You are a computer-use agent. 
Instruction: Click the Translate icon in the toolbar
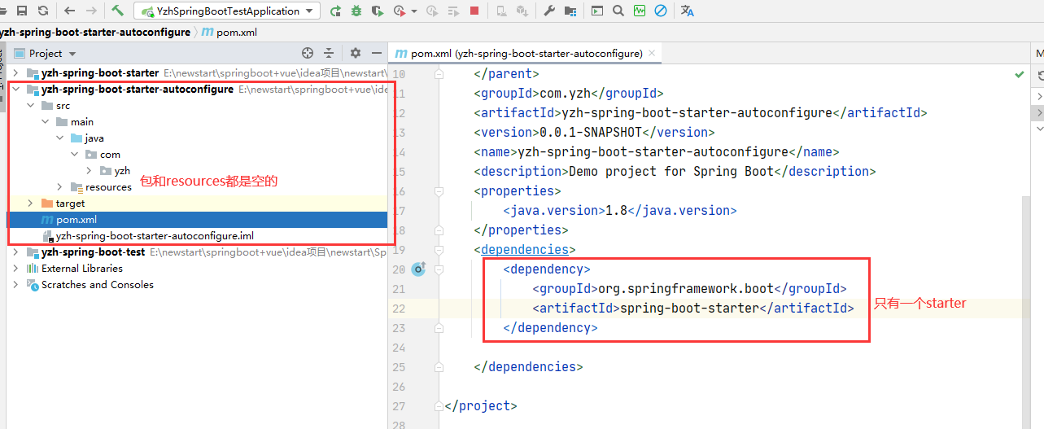point(687,11)
